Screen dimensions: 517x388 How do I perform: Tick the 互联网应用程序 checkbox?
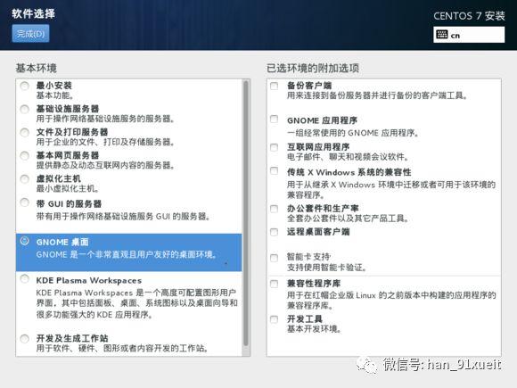click(274, 147)
